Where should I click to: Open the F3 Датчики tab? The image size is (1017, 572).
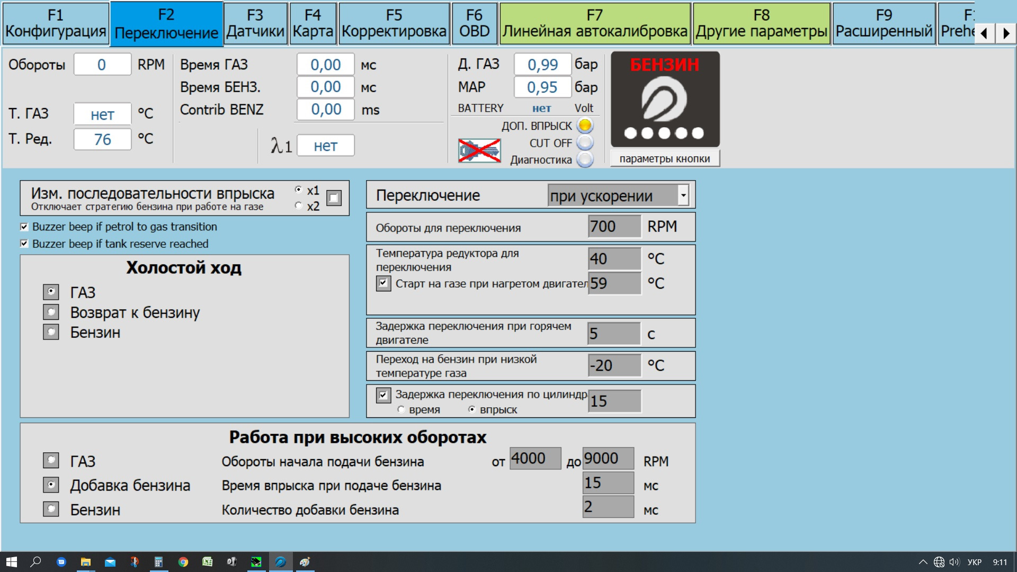click(255, 24)
